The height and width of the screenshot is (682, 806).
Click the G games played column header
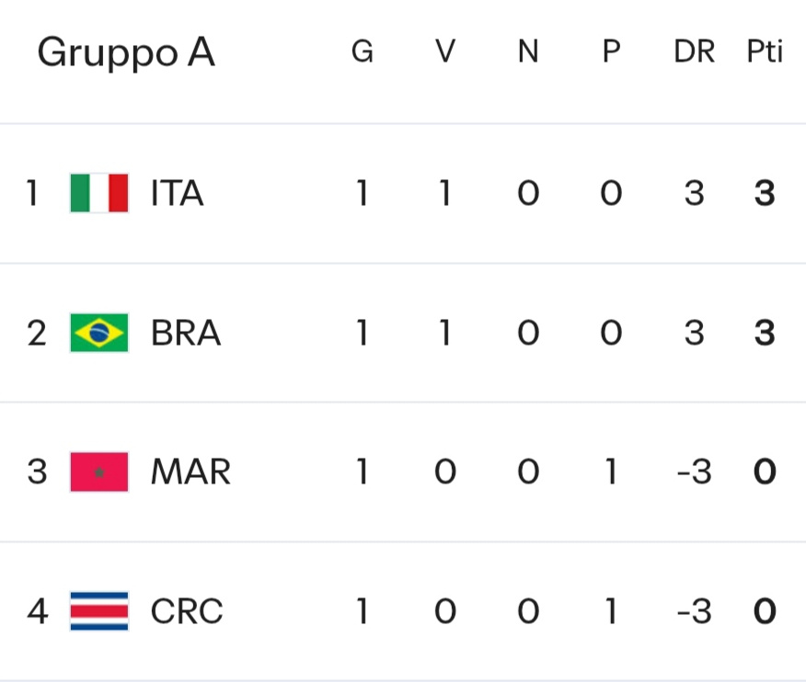coord(363,52)
